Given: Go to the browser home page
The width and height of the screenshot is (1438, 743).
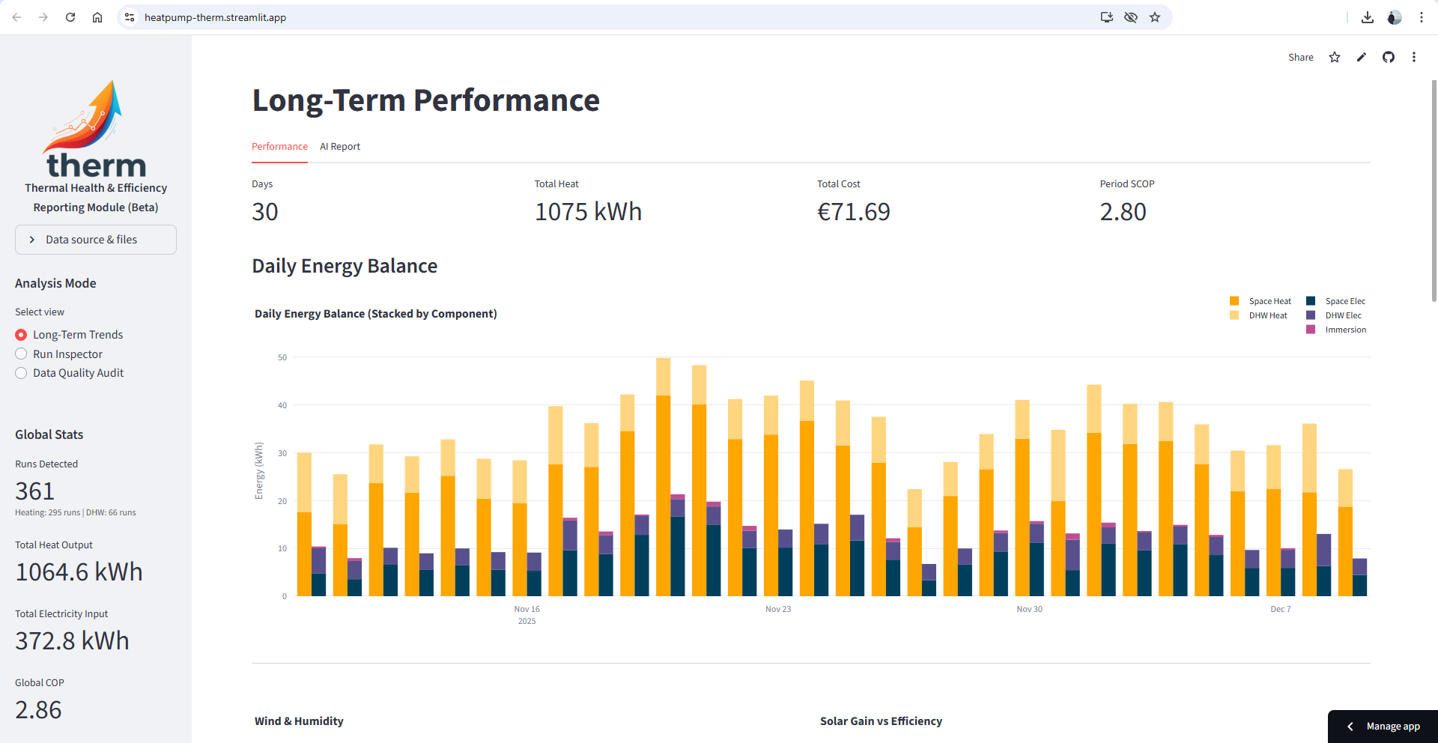Looking at the screenshot, I should 97,17.
